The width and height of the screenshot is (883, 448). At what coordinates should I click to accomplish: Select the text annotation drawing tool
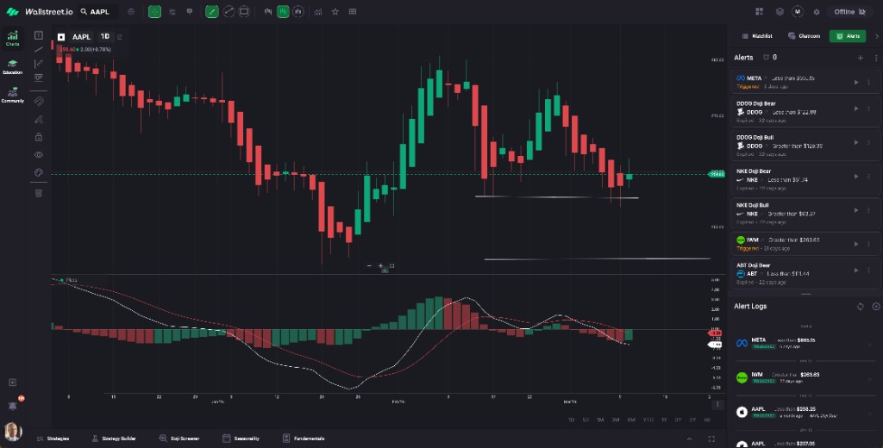coord(38,35)
